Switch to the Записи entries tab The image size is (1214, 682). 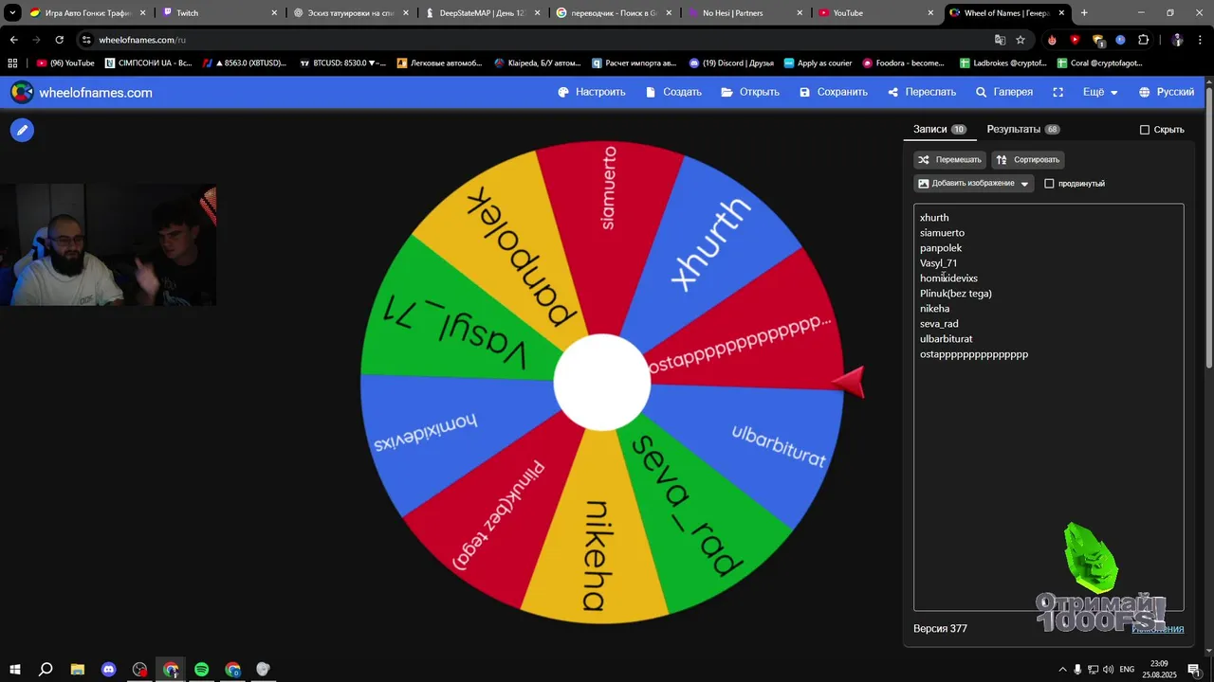(940, 129)
